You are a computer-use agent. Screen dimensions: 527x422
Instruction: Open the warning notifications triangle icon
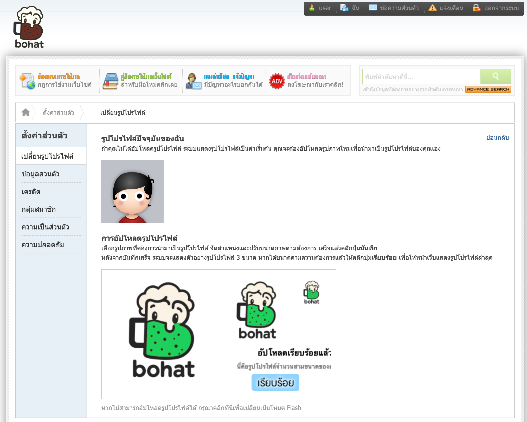432,8
